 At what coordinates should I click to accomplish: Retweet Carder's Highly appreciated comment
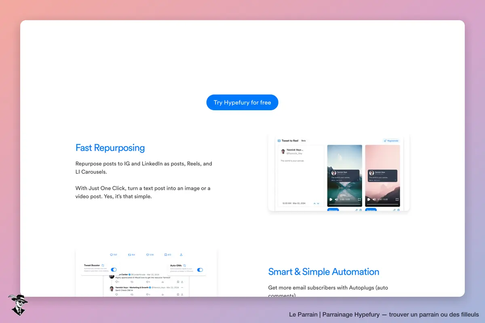pyautogui.click(x=132, y=282)
